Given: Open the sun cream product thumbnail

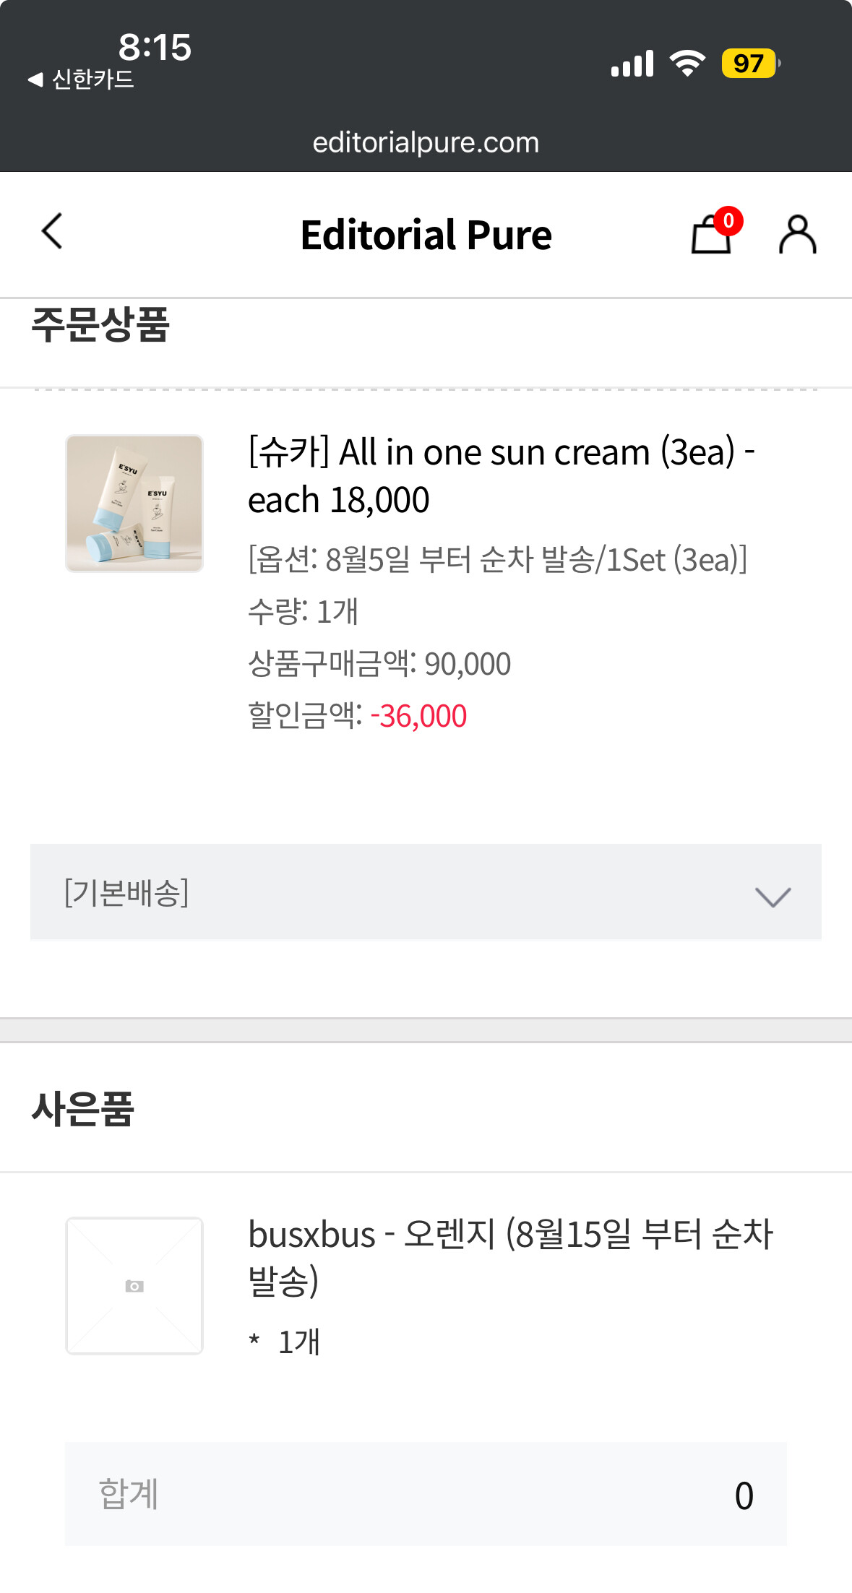Looking at the screenshot, I should click(134, 504).
